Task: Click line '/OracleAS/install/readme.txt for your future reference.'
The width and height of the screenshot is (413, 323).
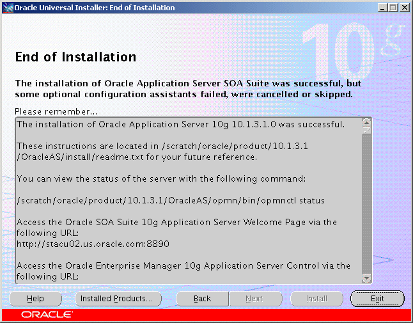Action: [x=137, y=157]
